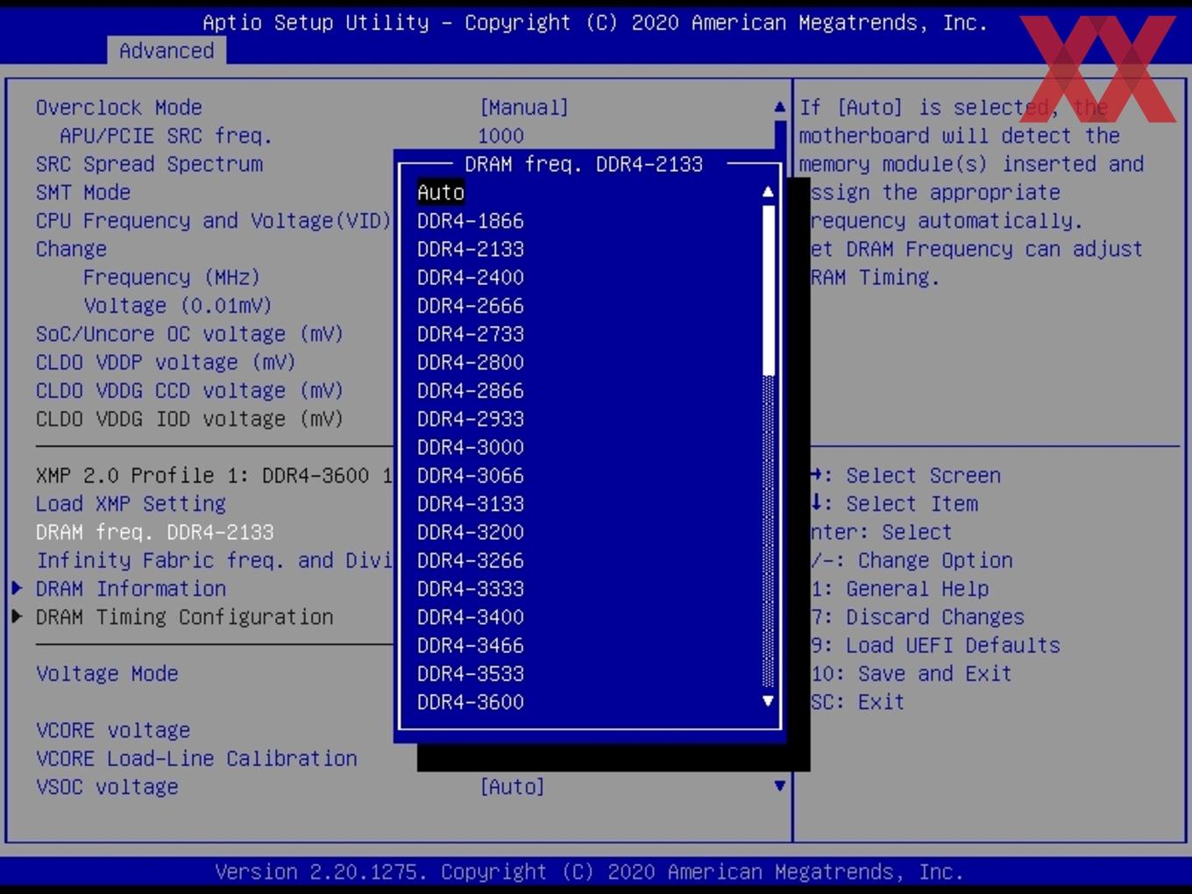Open the VSOC voltage [Auto] value
1192x894 pixels.
click(x=512, y=787)
